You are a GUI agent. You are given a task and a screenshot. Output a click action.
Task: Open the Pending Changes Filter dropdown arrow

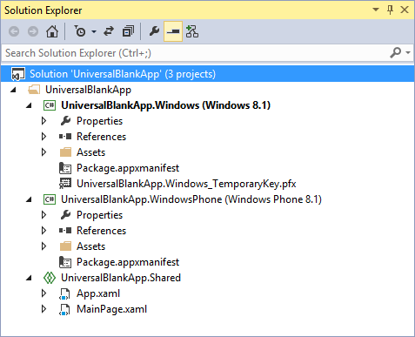(x=94, y=31)
